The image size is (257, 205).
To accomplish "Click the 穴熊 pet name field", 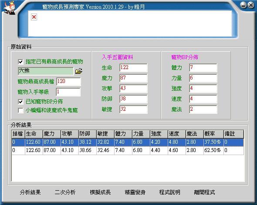I will tap(46, 71).
